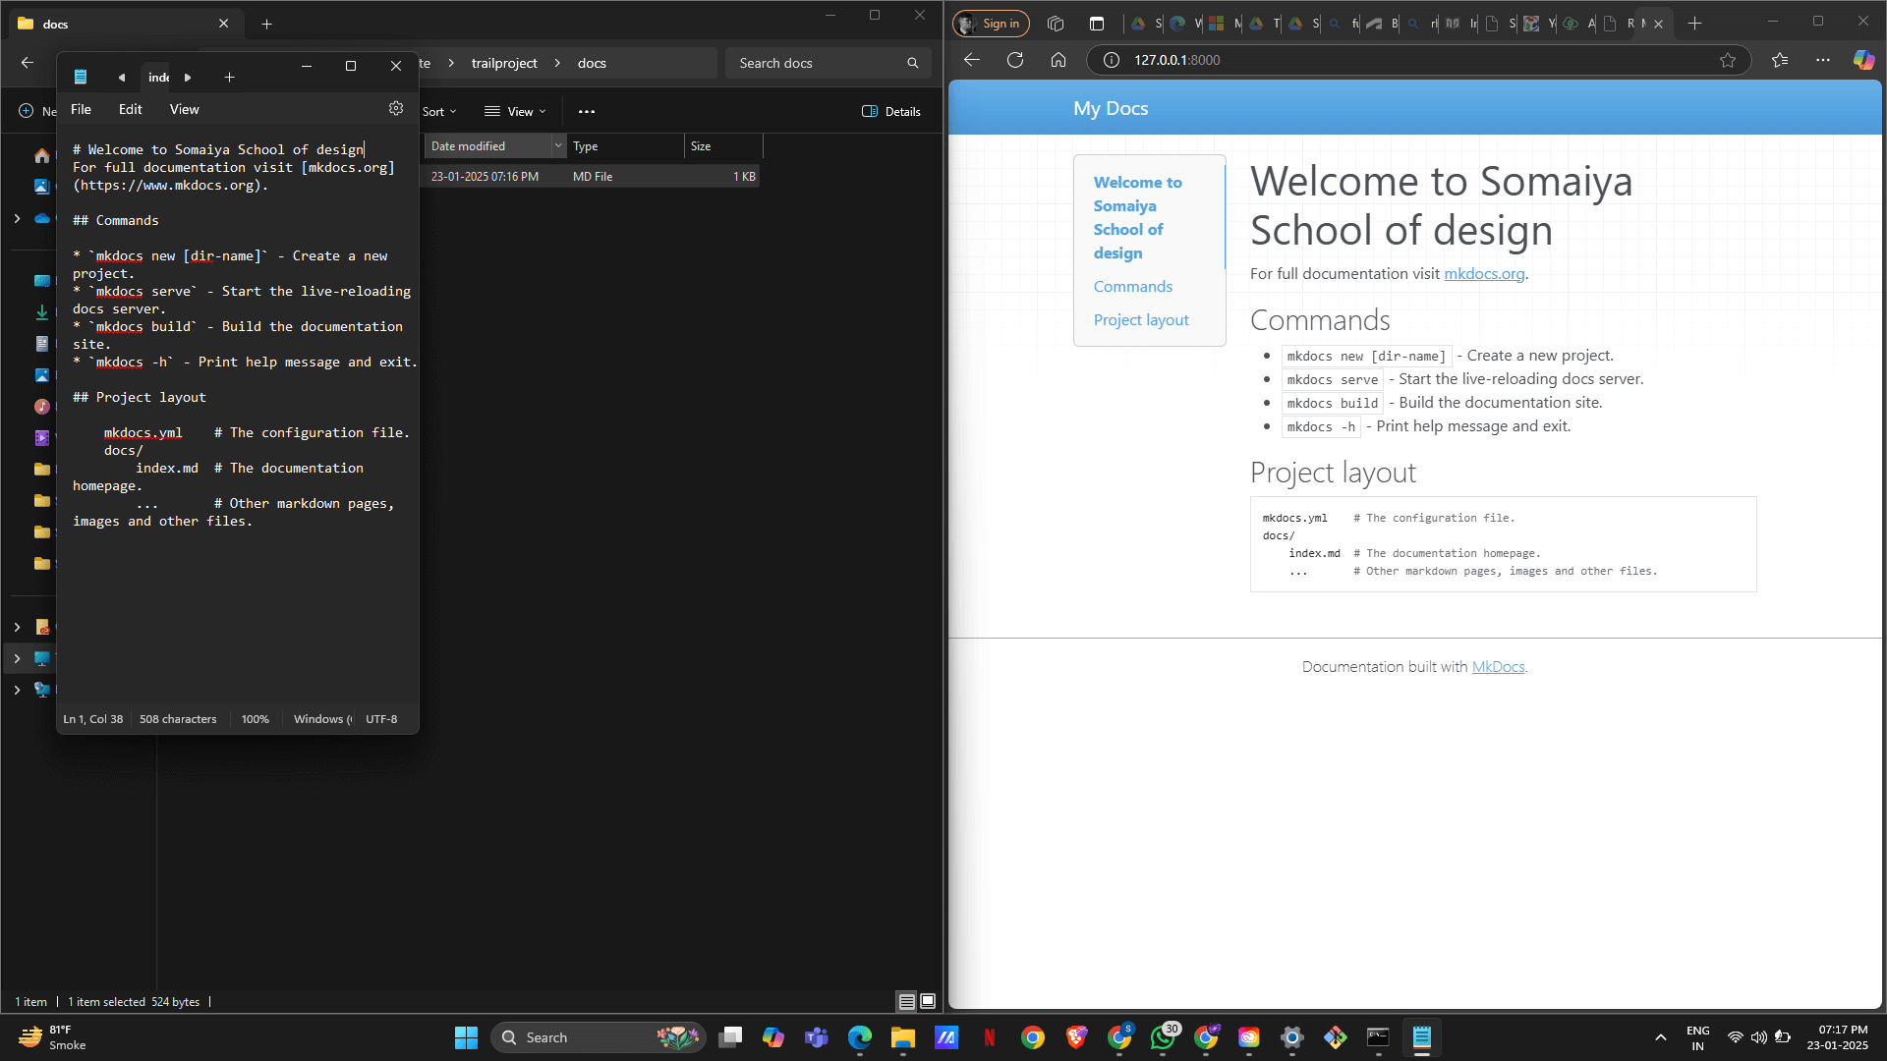This screenshot has height=1061, width=1887.
Task: Click My Docs site title
Action: click(1111, 108)
